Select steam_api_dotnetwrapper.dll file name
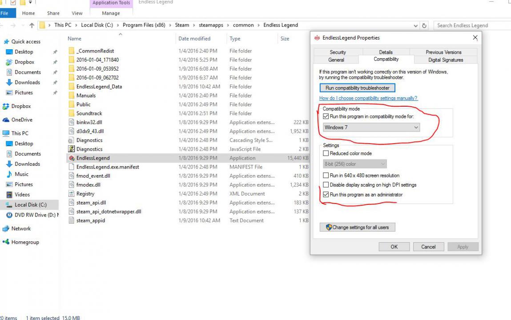511x320 pixels. coord(109,212)
